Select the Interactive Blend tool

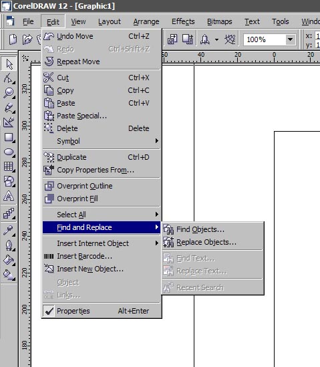pos(9,213)
